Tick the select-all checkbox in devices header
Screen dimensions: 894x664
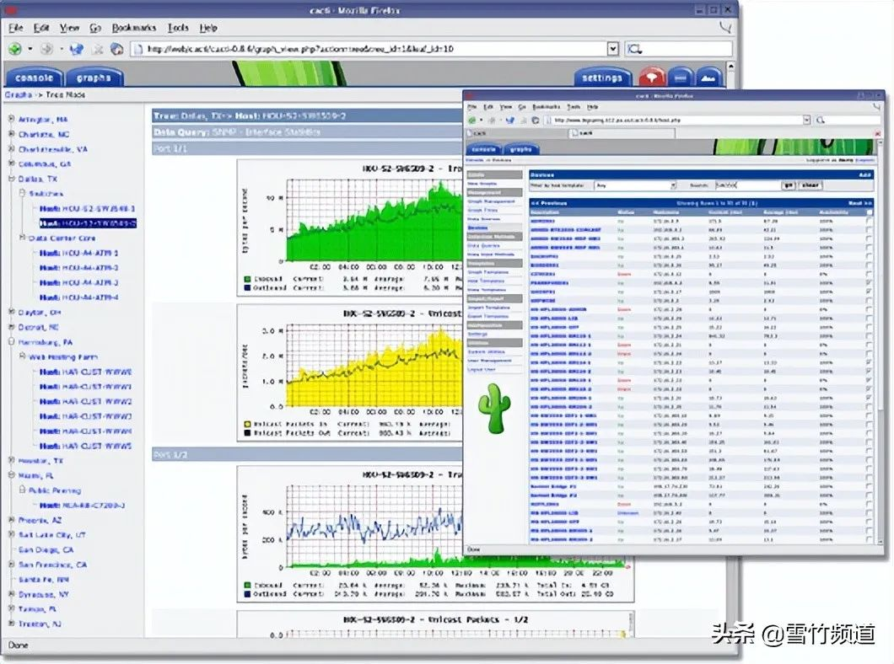tap(870, 212)
